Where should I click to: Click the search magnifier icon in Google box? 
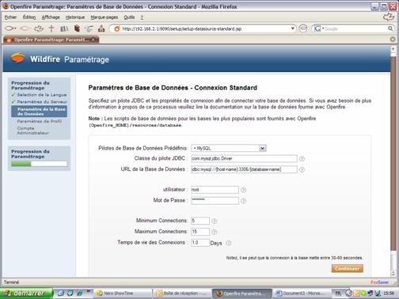(x=390, y=28)
